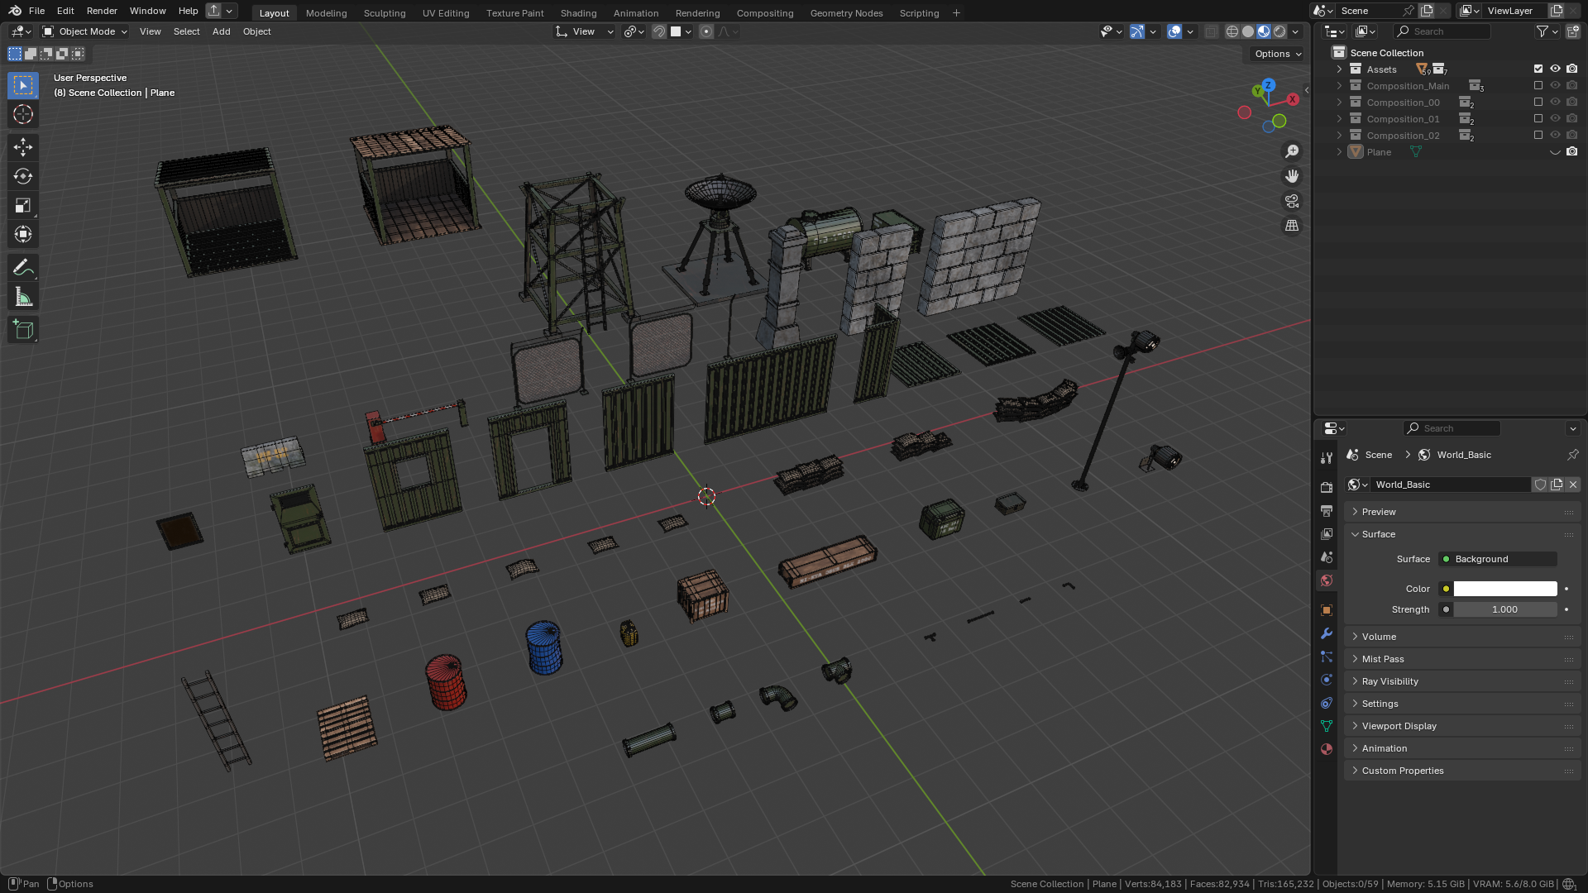Open the Shading workspace tab
The height and width of the screenshot is (893, 1588).
(578, 13)
